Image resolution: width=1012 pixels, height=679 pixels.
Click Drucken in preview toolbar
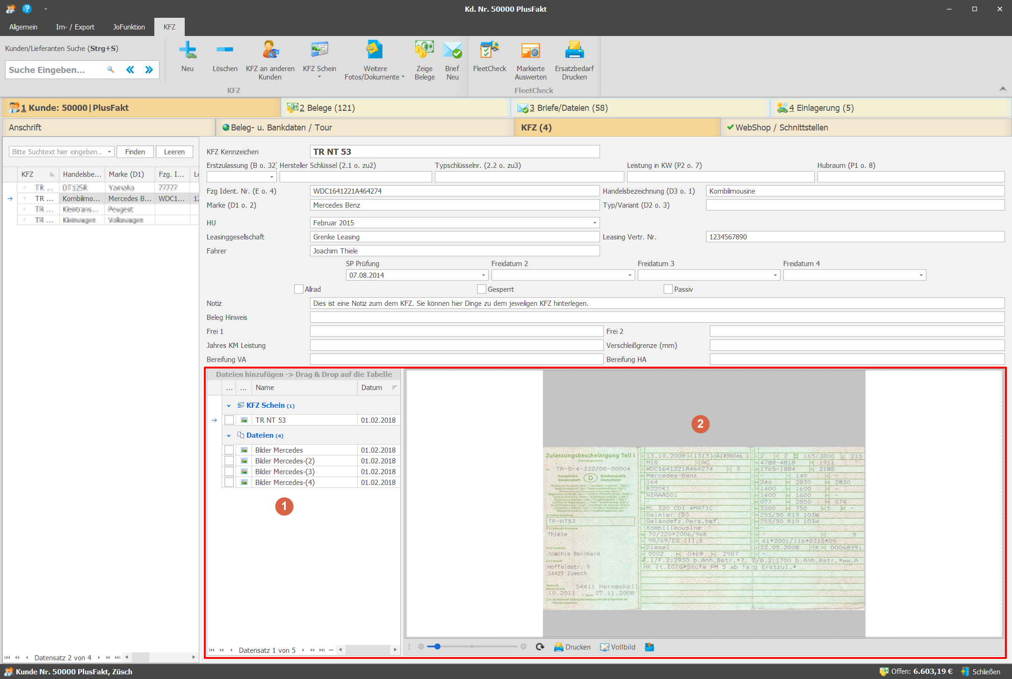point(572,647)
